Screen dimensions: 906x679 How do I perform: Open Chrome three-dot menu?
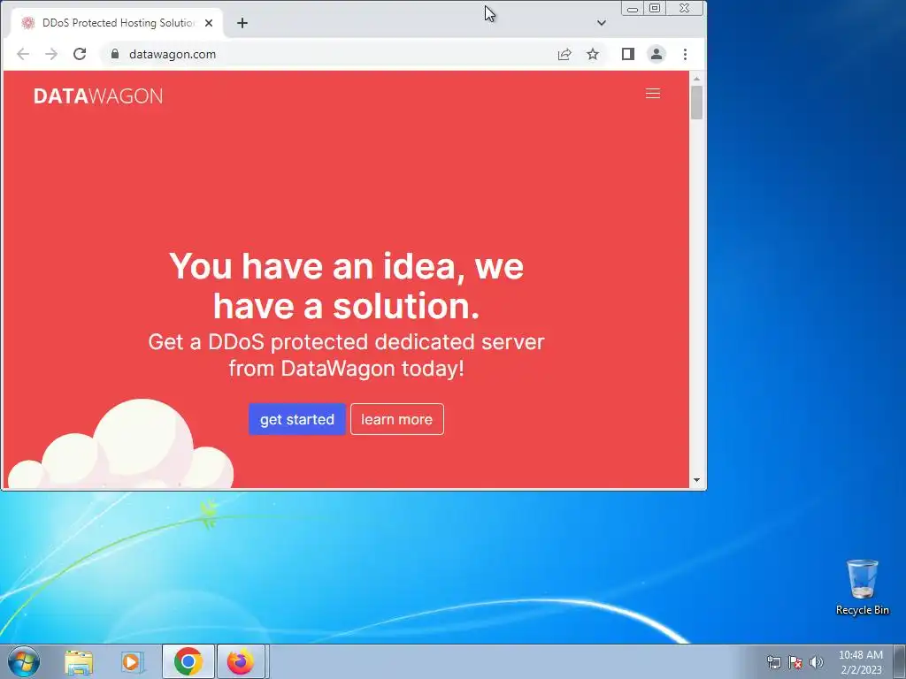pyautogui.click(x=686, y=54)
